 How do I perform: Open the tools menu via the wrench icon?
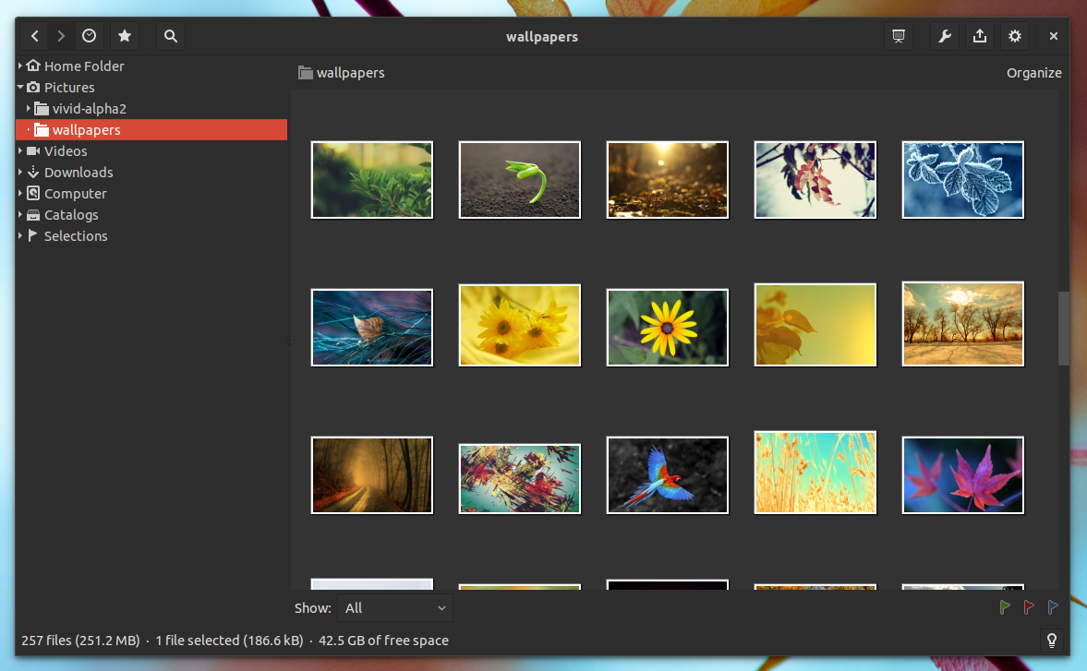tap(944, 36)
